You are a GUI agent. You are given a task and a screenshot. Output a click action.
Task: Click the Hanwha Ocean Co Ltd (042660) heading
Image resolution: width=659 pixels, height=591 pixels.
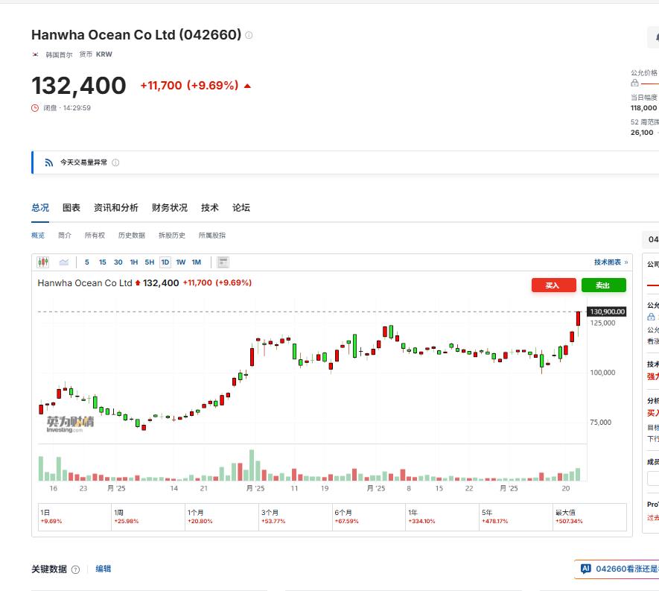point(136,35)
